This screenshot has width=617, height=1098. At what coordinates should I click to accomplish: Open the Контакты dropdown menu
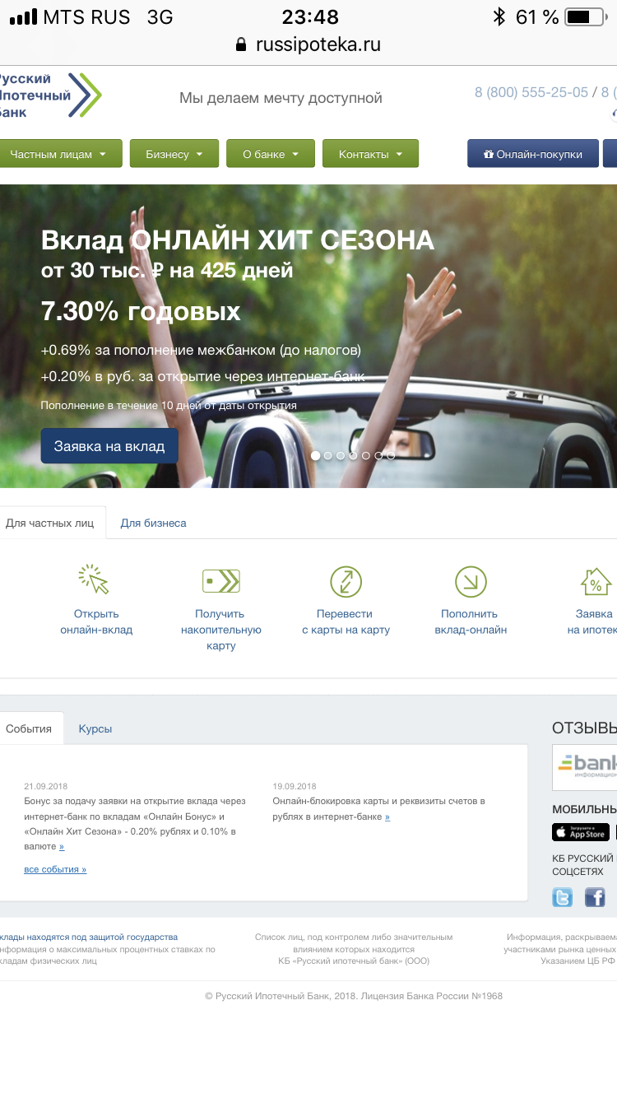pos(370,154)
